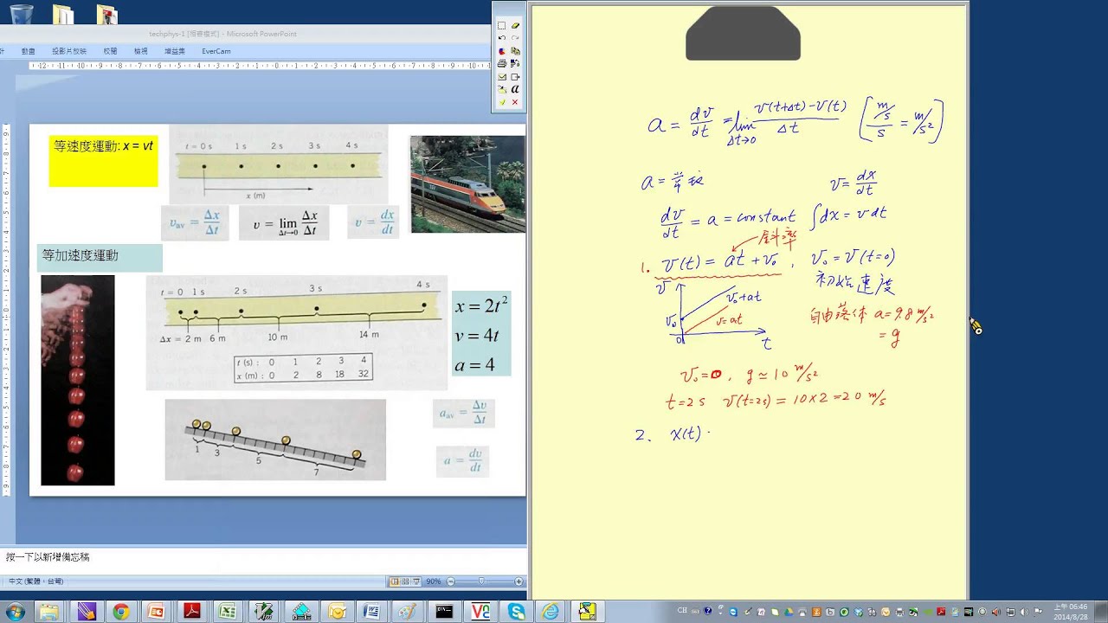The width and height of the screenshot is (1108, 623).
Task: Open the 投影片放映 ribbon tab
Action: pyautogui.click(x=69, y=51)
